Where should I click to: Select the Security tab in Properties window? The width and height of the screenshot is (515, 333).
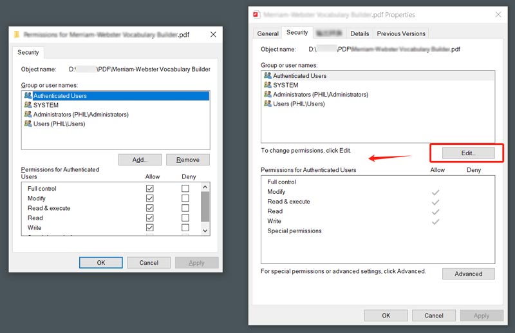297,32
